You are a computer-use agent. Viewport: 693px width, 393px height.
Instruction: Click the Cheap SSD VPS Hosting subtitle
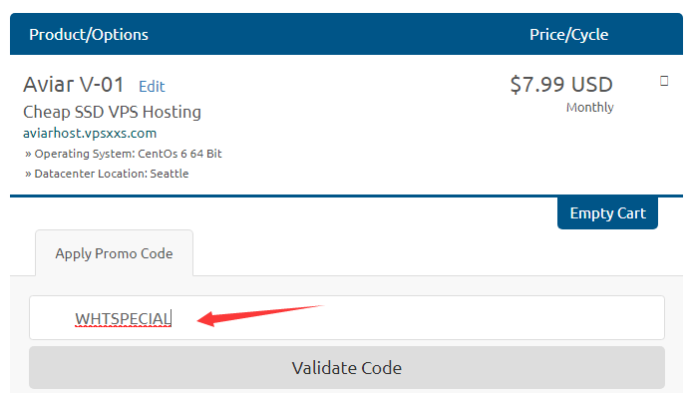point(112,112)
